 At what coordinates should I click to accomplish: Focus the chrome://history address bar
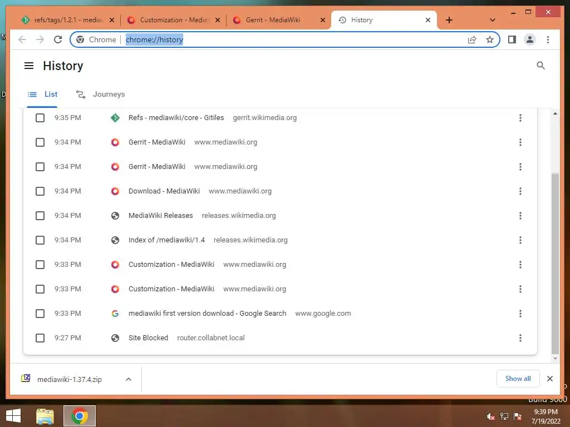286,39
